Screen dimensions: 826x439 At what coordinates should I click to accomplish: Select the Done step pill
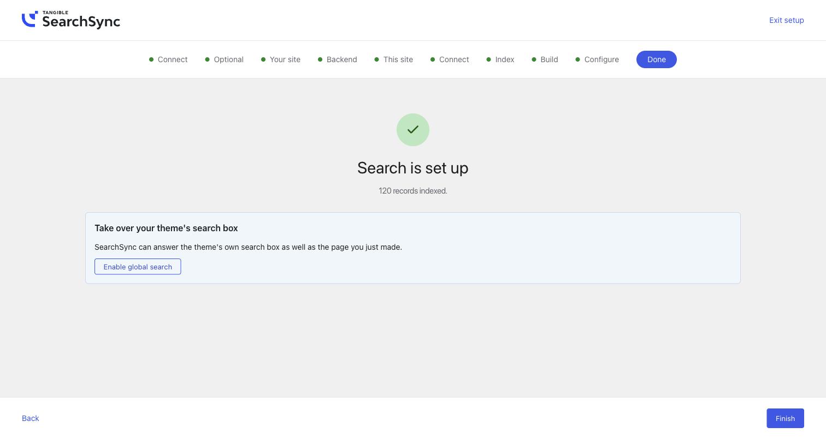coord(657,59)
